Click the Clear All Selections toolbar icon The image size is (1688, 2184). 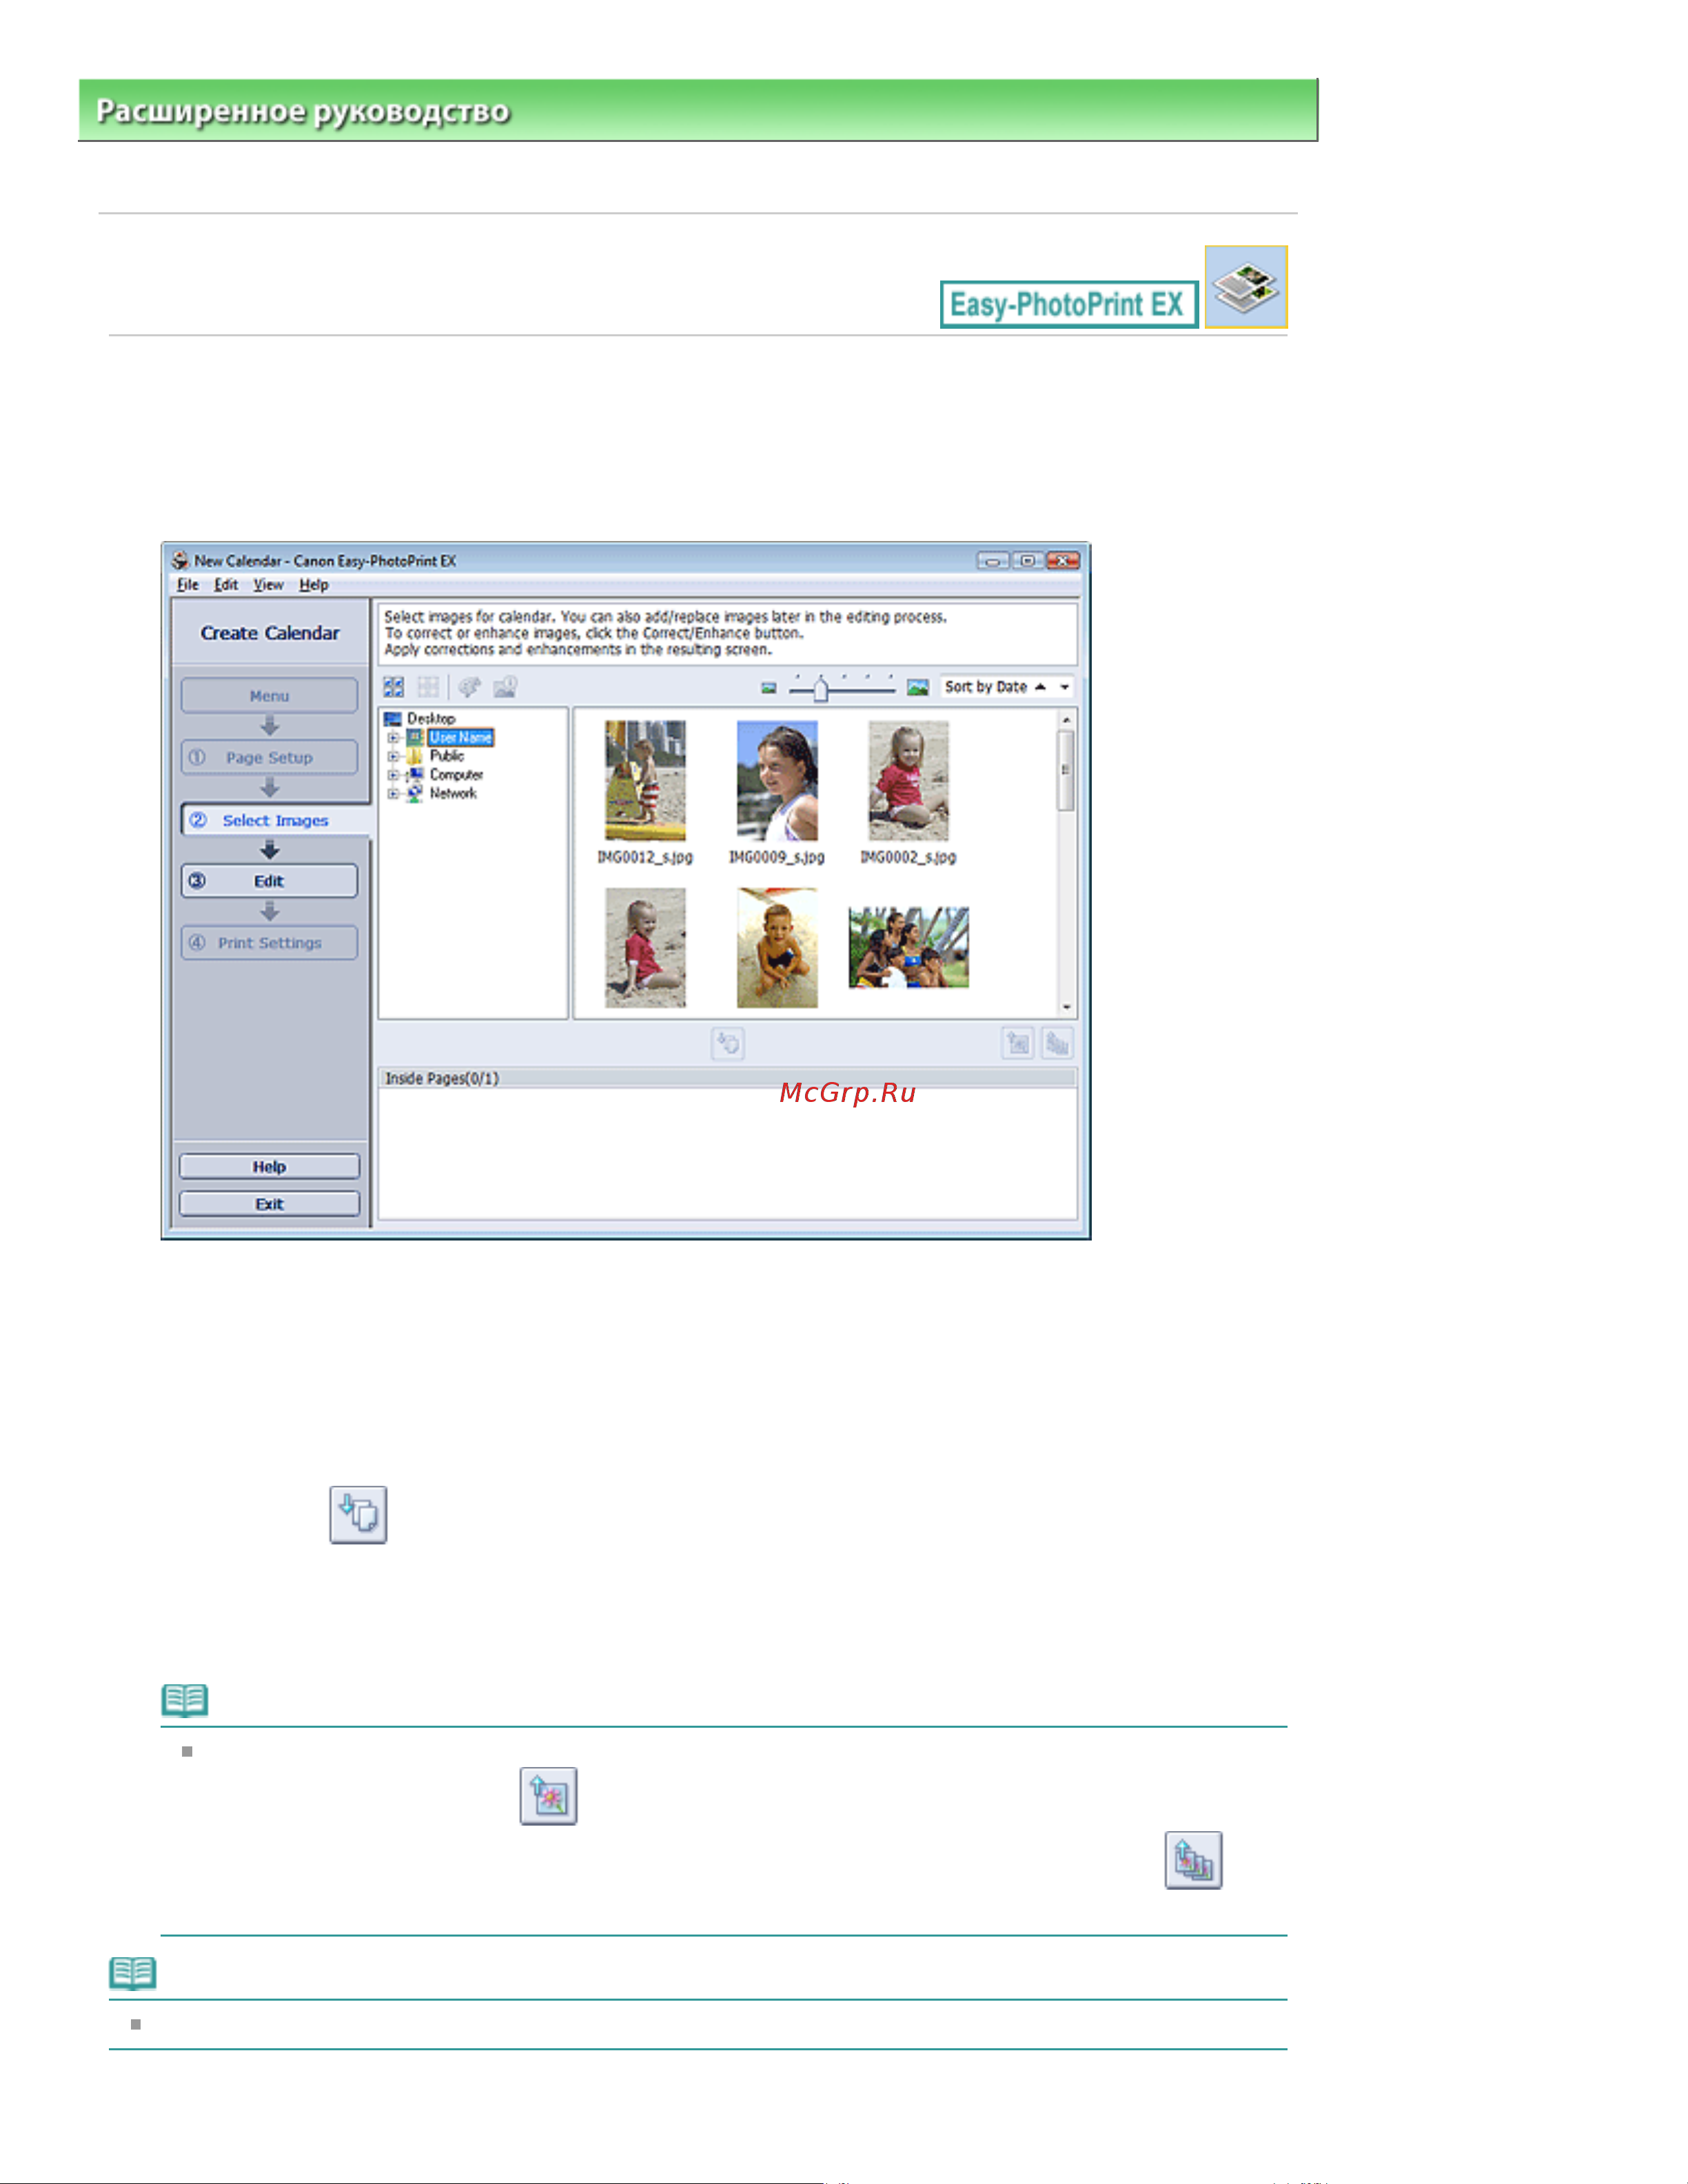click(428, 687)
